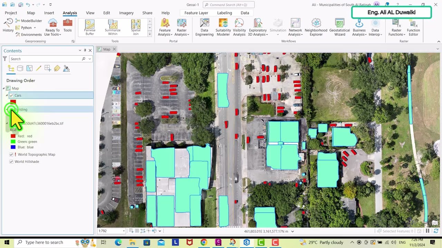This screenshot has width=442, height=248.
Task: Open the Labeling contextual tab
Action: (224, 13)
